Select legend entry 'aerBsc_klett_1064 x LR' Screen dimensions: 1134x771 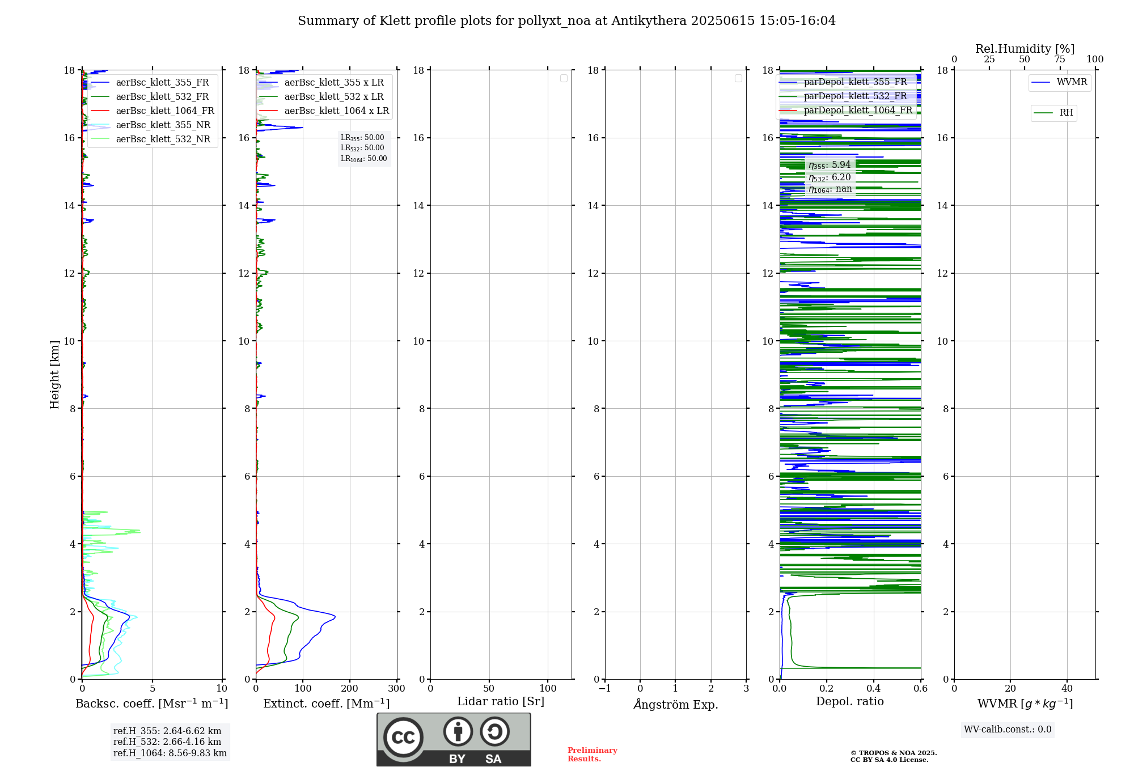tap(324, 111)
